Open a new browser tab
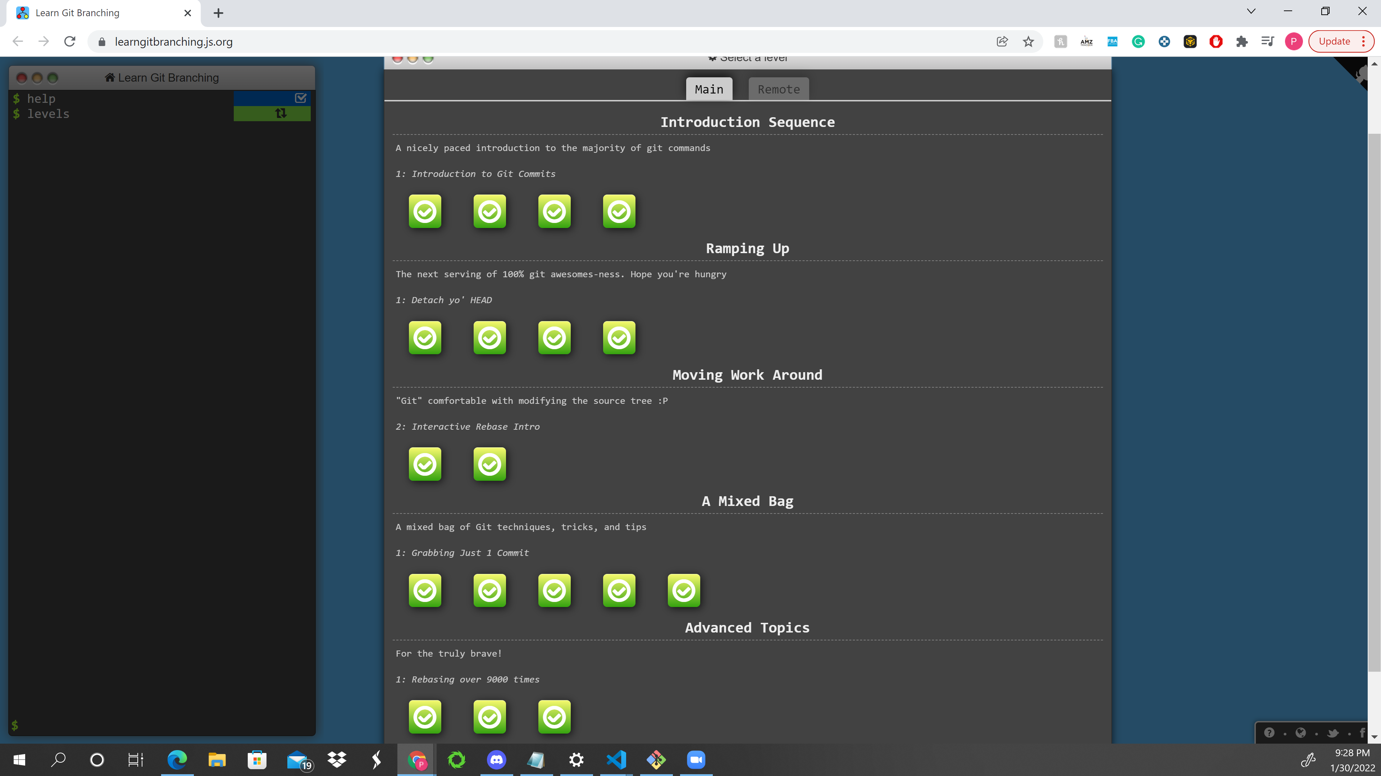 [218, 13]
